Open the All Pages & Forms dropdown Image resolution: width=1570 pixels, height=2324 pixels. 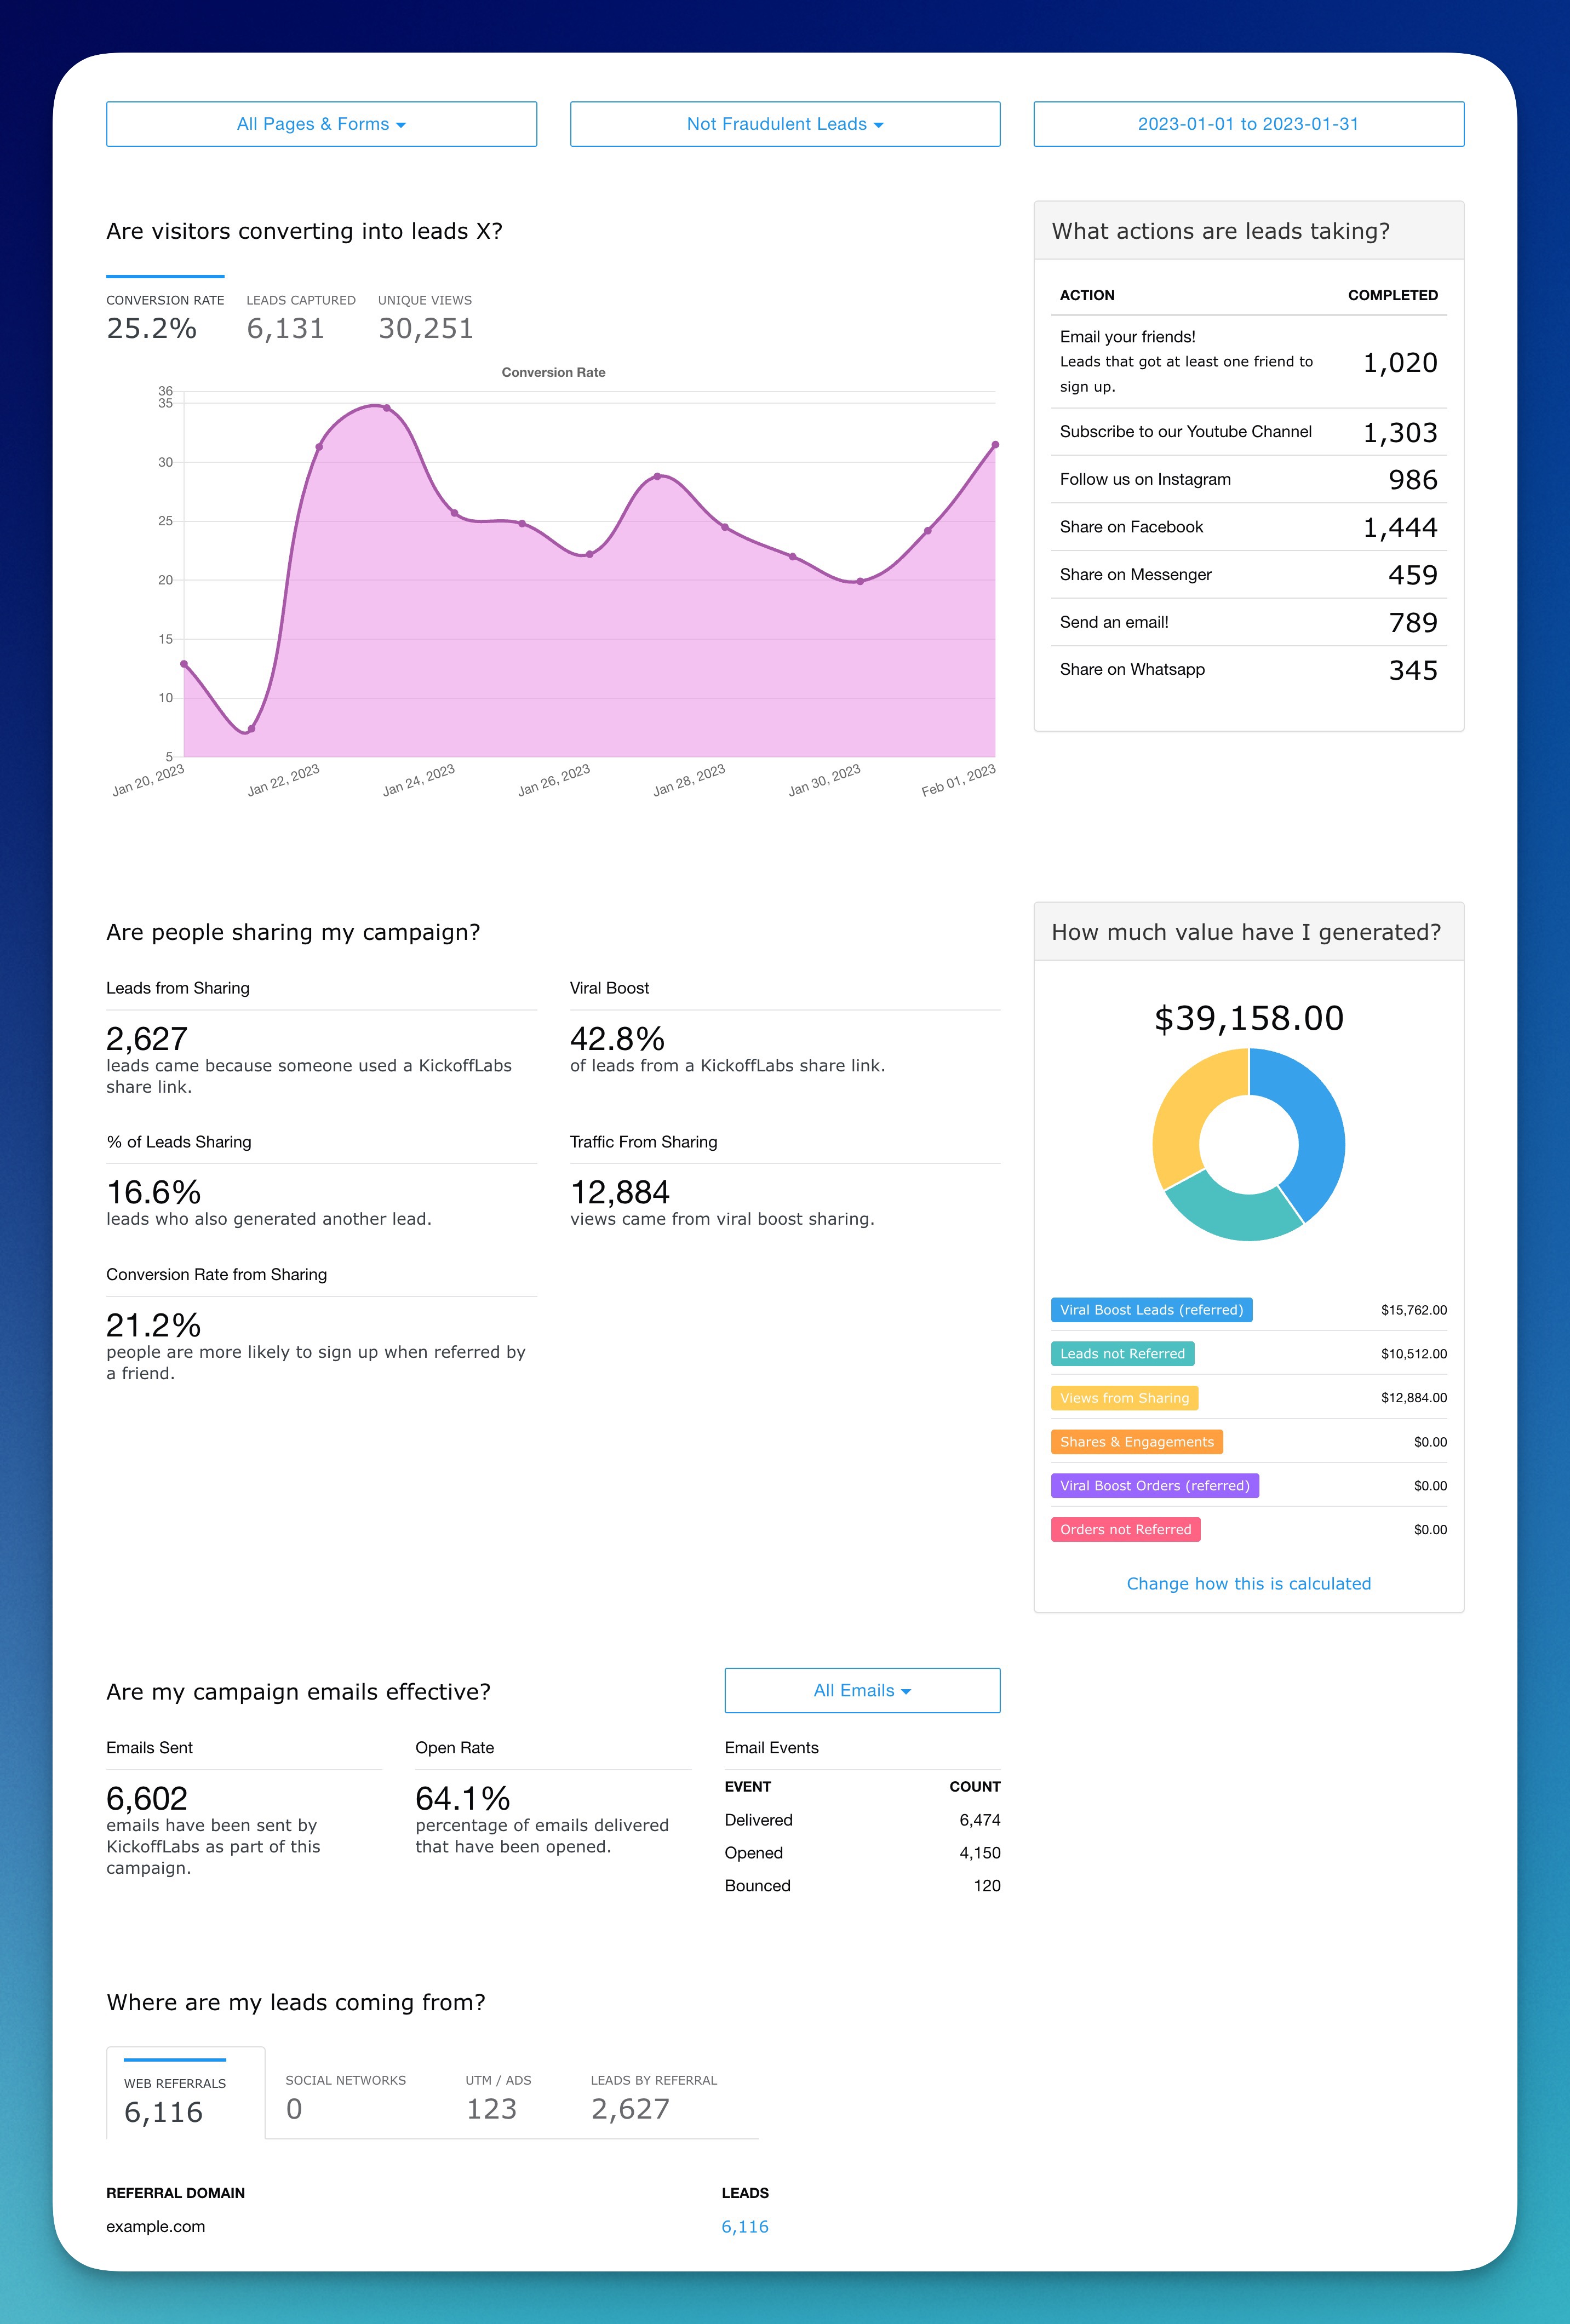(320, 123)
